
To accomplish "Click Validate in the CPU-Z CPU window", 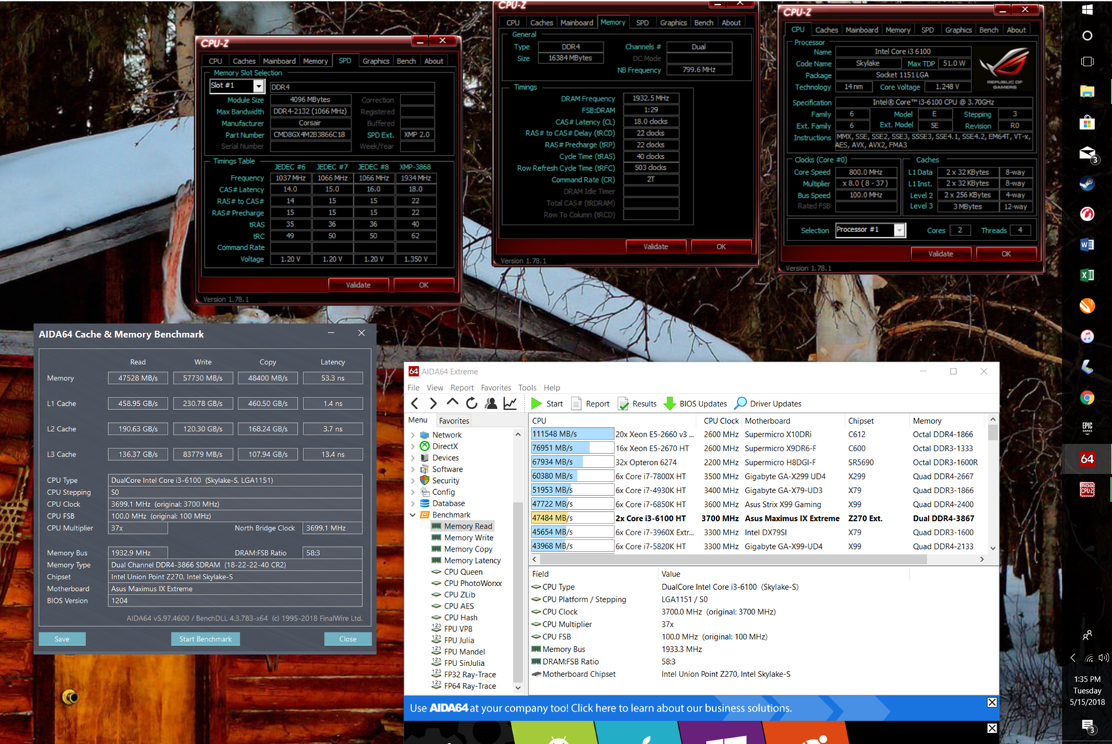I will click(940, 254).
